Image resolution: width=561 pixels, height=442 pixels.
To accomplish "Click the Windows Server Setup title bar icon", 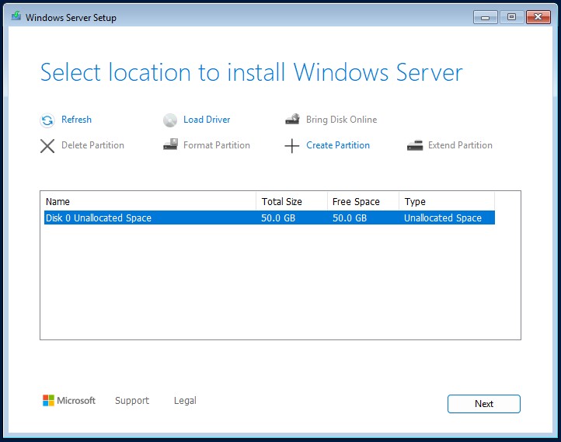I will click(x=16, y=16).
